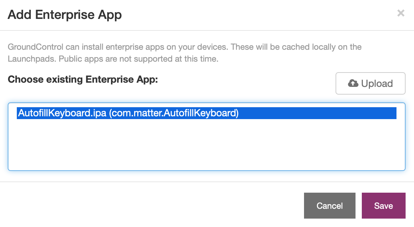This screenshot has width=414, height=227.
Task: Close the Add Enterprise App dialog
Action: (x=401, y=13)
